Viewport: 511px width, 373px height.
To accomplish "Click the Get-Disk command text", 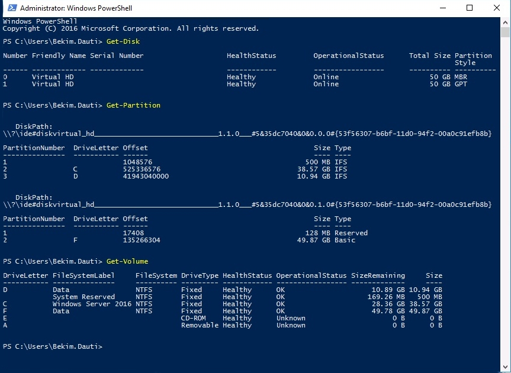I will (x=123, y=41).
